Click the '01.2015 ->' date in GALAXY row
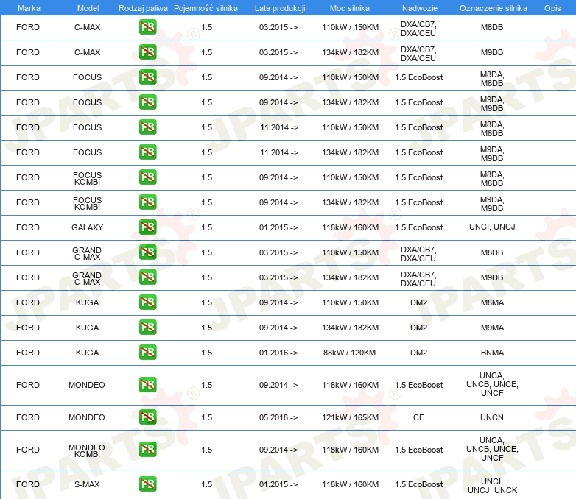The width and height of the screenshot is (576, 499). click(x=278, y=227)
